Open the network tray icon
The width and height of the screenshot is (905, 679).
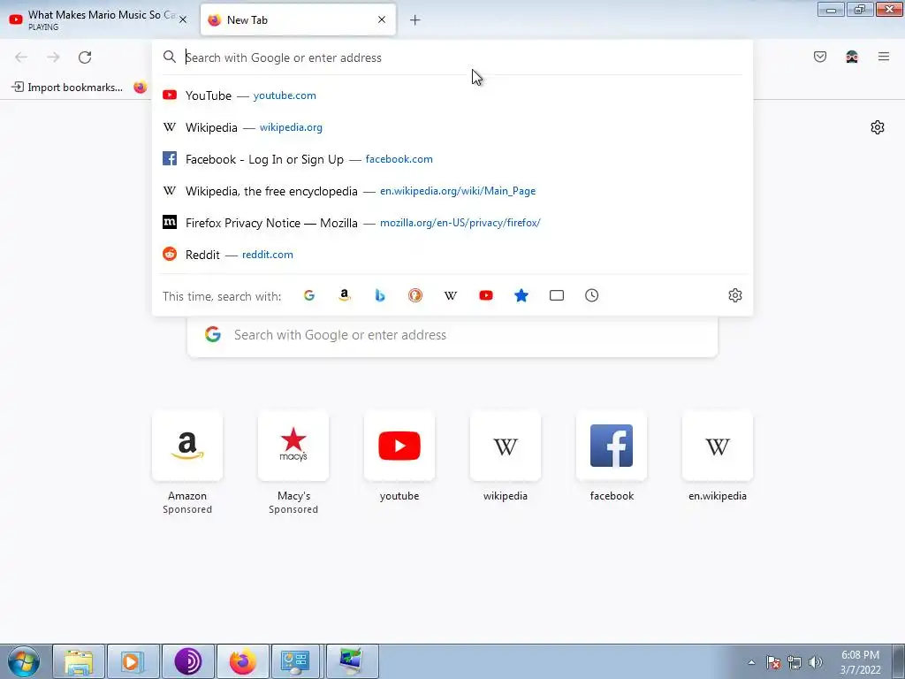click(x=795, y=662)
